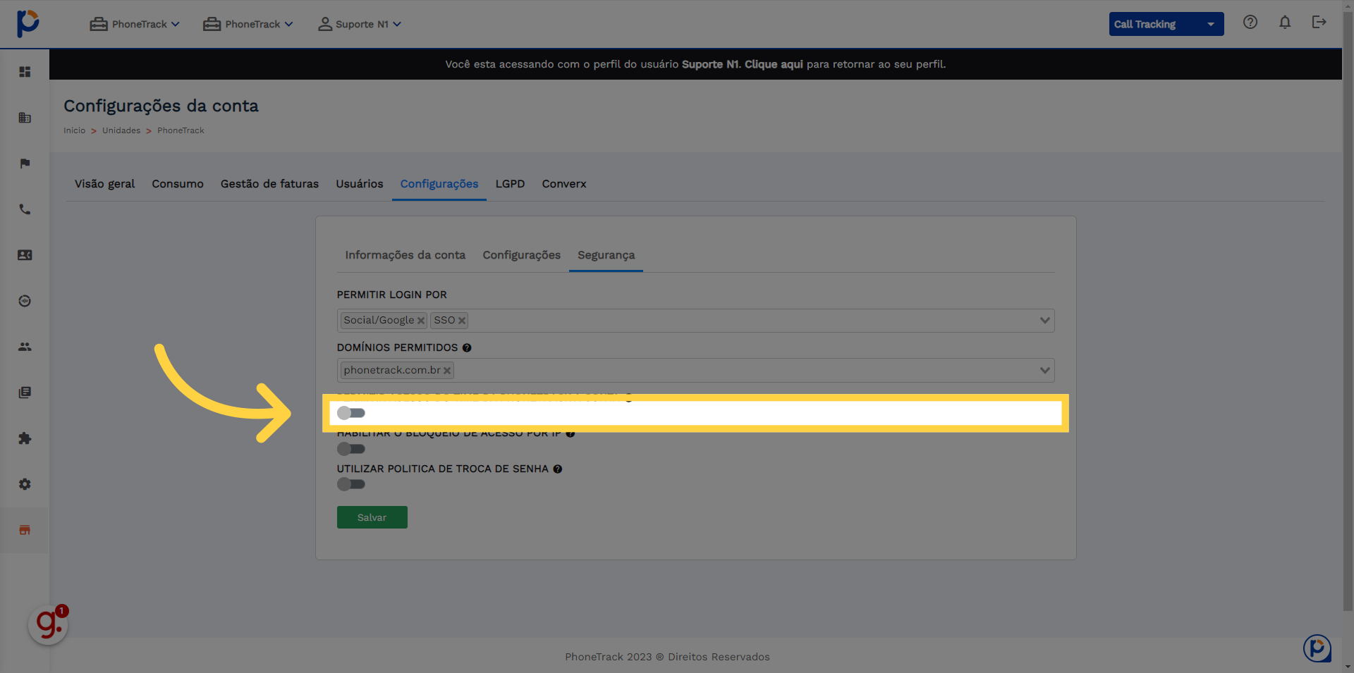The image size is (1354, 673).
Task: Expand the Domínios Permitidos dropdown arrow
Action: click(1044, 370)
